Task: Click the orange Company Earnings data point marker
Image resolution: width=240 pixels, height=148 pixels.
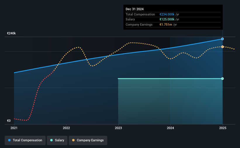Action: click(222, 47)
